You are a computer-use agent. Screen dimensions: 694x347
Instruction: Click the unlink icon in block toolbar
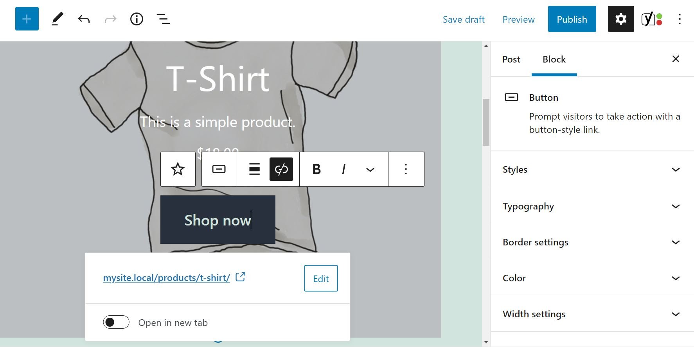pyautogui.click(x=281, y=169)
